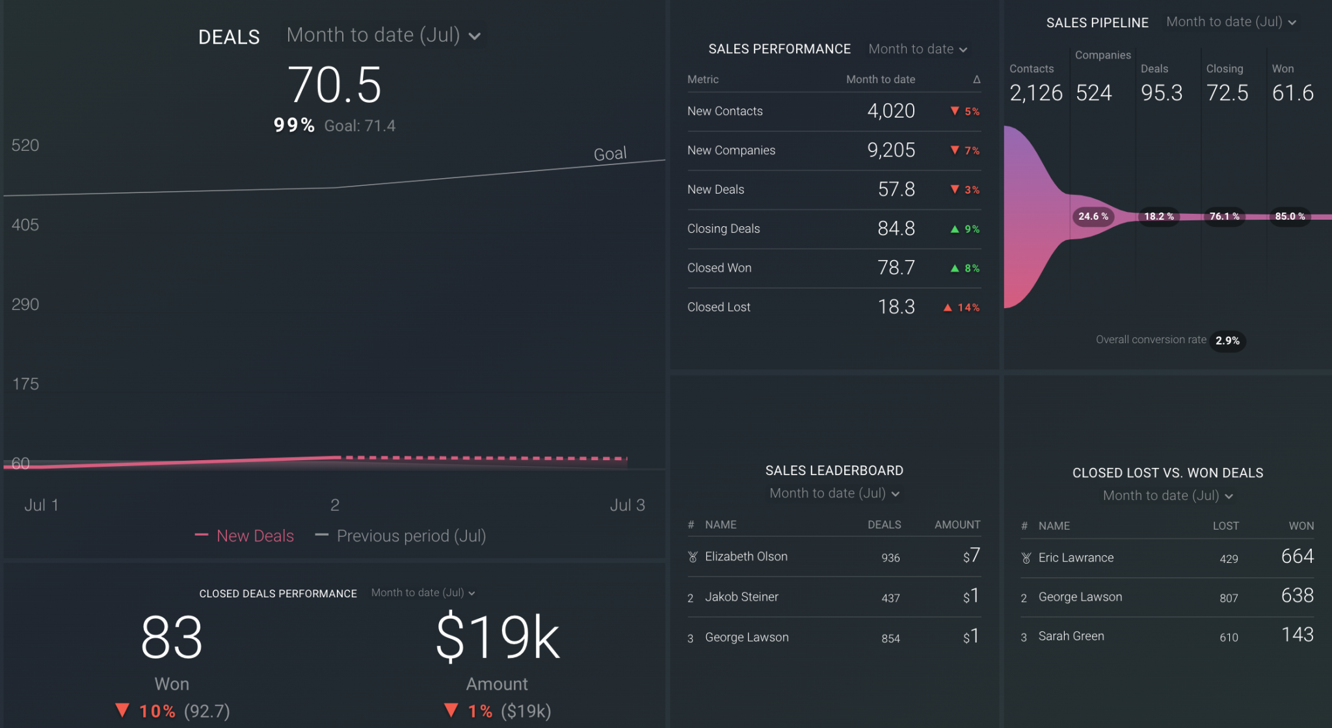Click the green increase arrow beside Closed Won
The image size is (1332, 728).
point(954,268)
